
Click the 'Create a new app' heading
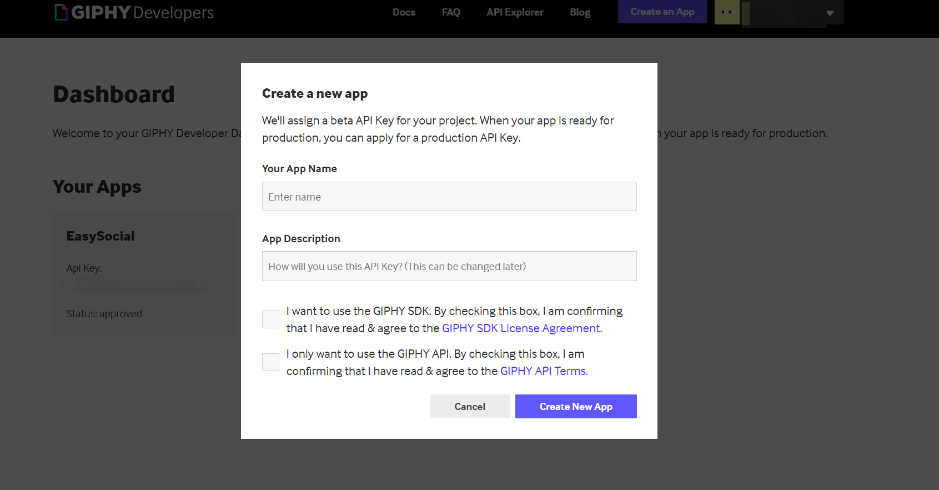[x=315, y=93]
